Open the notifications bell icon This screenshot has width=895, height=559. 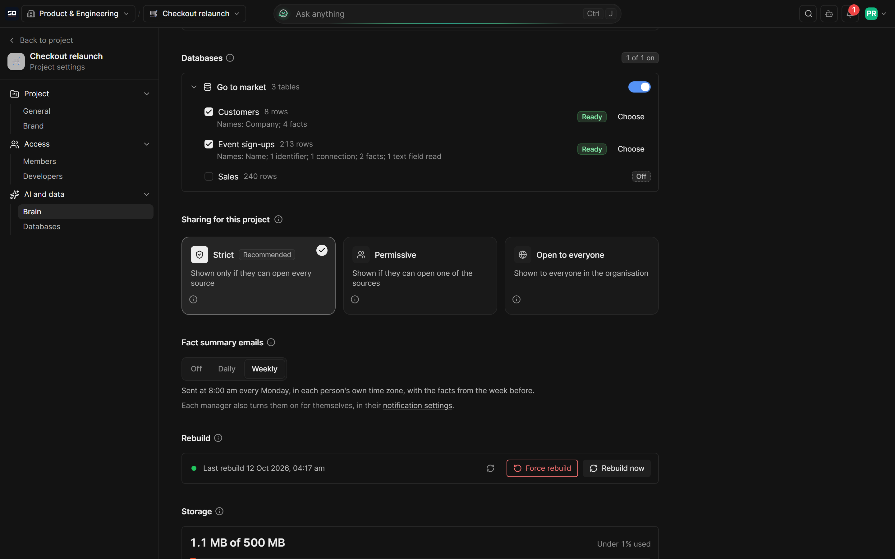click(x=850, y=14)
